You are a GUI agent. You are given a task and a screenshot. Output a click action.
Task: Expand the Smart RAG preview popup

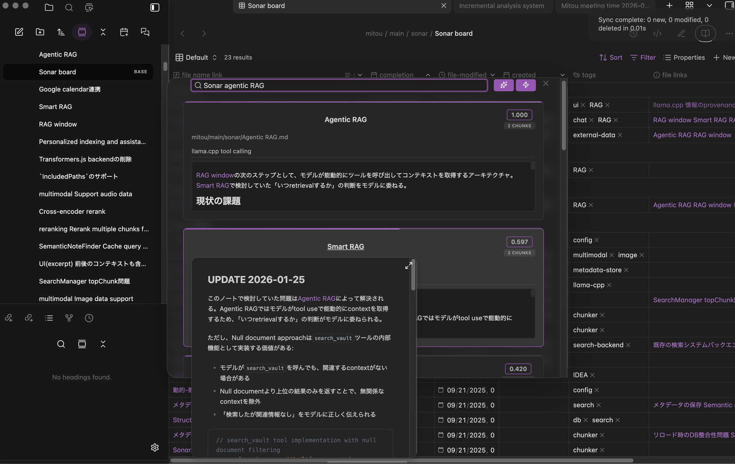coord(408,265)
